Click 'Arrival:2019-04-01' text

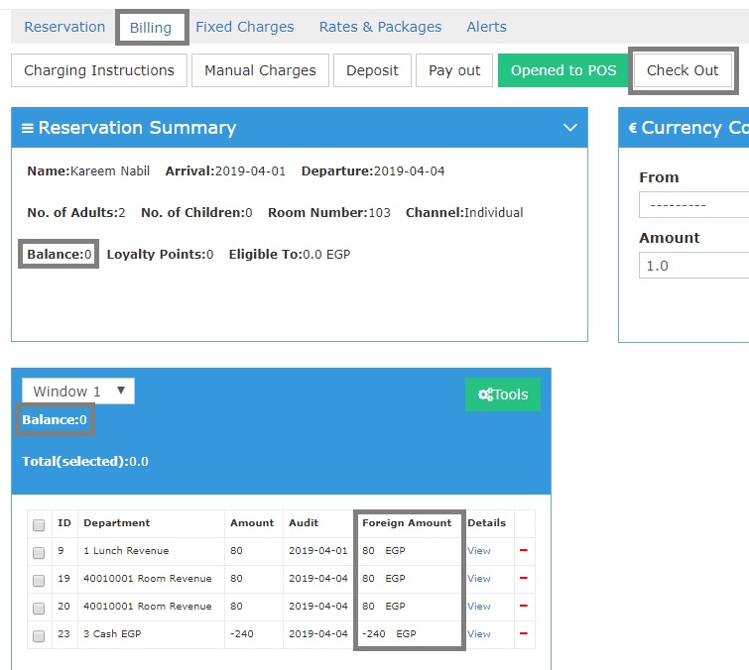225,170
